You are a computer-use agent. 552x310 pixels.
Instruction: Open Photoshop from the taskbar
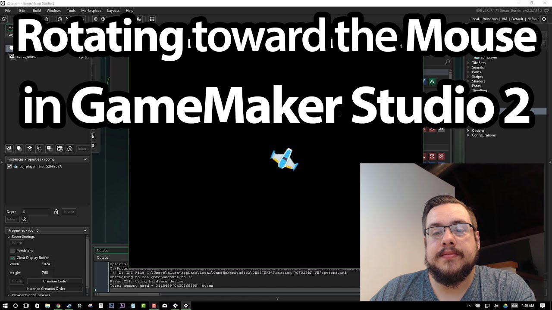pyautogui.click(x=111, y=306)
